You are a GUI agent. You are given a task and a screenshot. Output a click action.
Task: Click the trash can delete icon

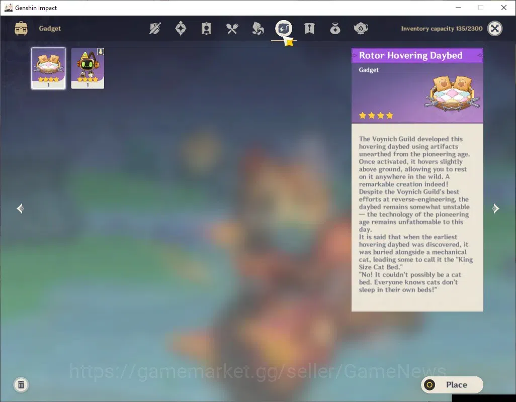[21, 384]
